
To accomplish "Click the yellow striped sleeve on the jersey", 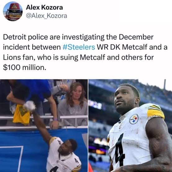I will [156, 112].
